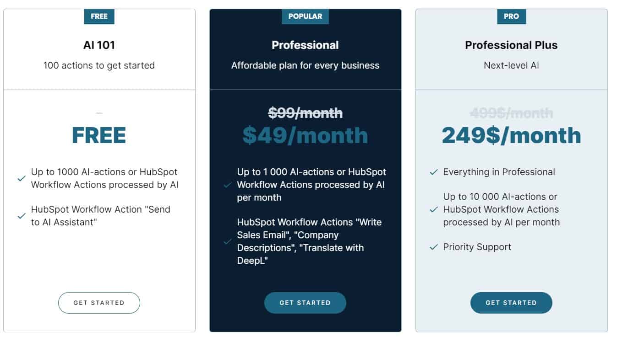Click the checkmark beside "Write Sales Email" feature
Image resolution: width=617 pixels, height=341 pixels.
tap(227, 241)
